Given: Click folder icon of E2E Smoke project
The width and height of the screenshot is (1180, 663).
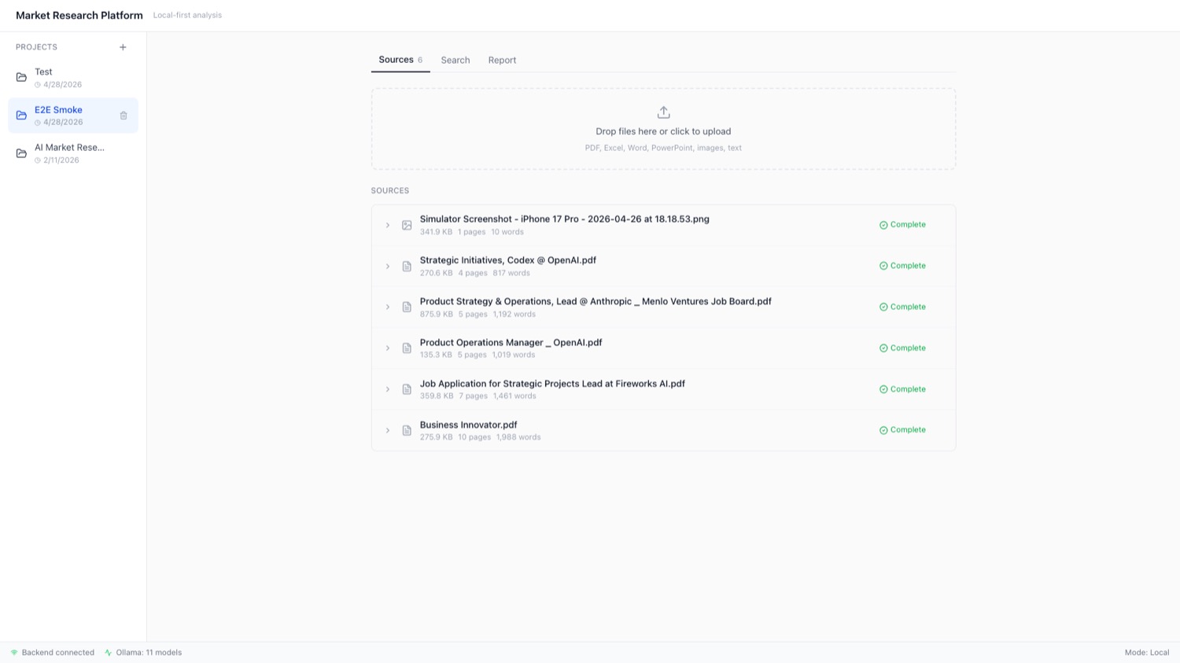Looking at the screenshot, I should coord(21,116).
